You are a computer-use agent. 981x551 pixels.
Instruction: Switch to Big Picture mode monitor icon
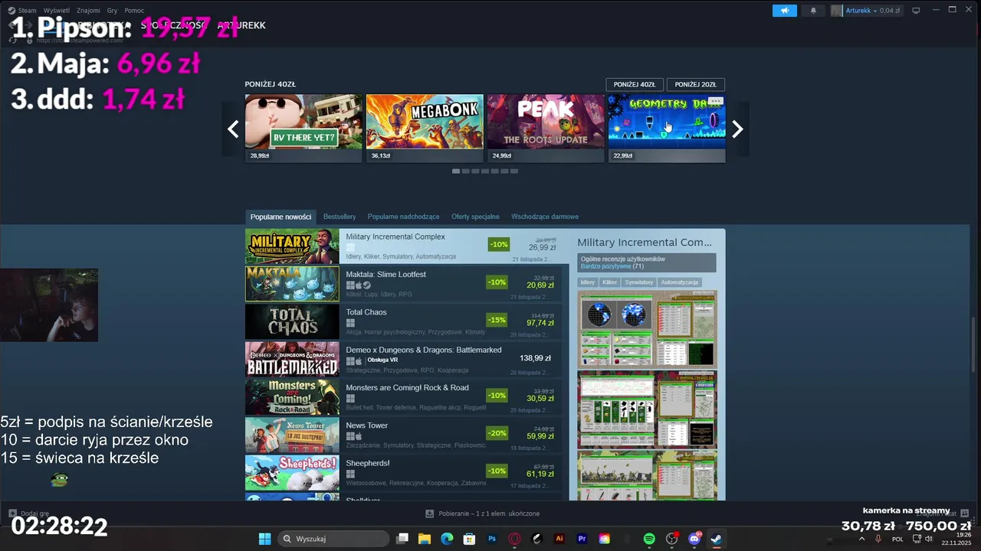(x=917, y=11)
